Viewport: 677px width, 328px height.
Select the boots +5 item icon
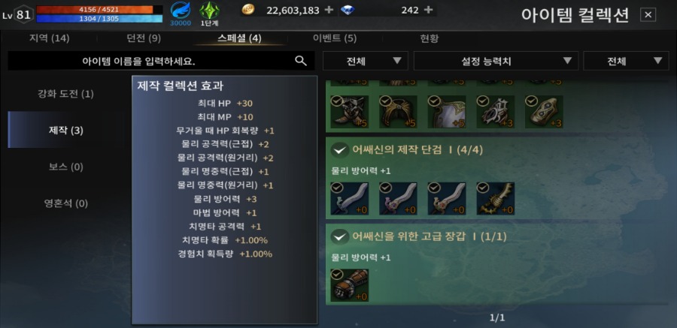point(349,112)
